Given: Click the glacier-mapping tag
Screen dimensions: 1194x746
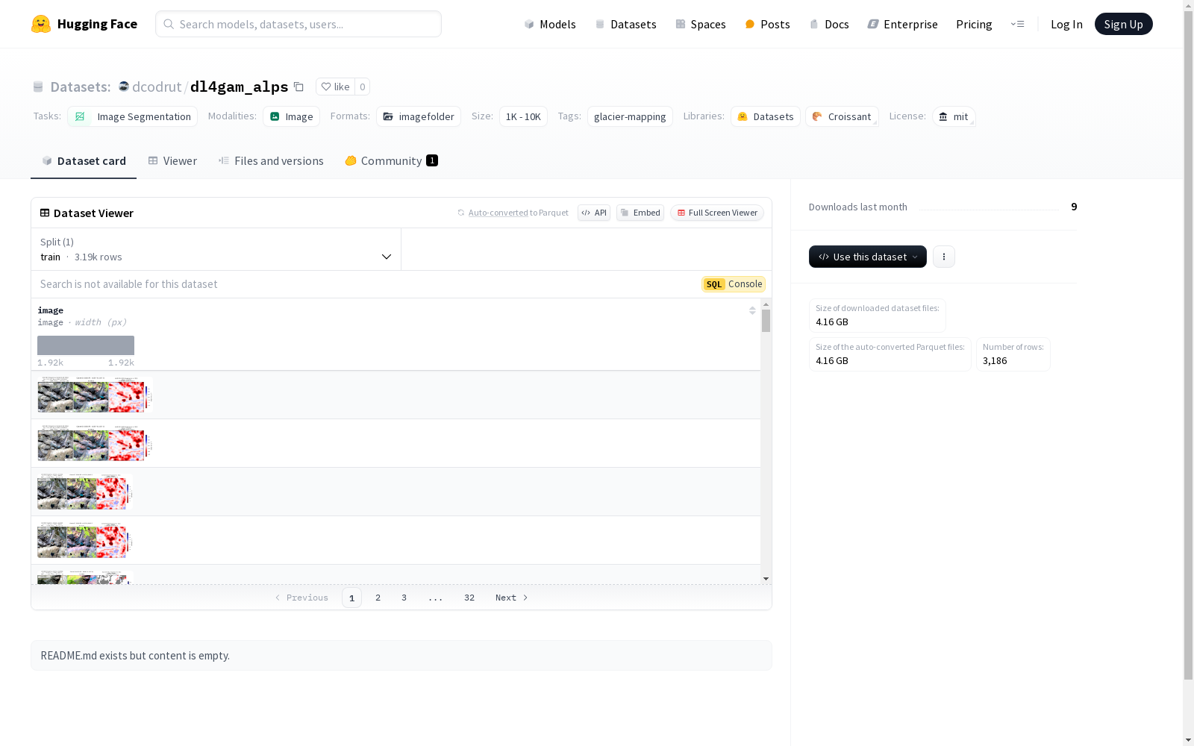Looking at the screenshot, I should 630,116.
